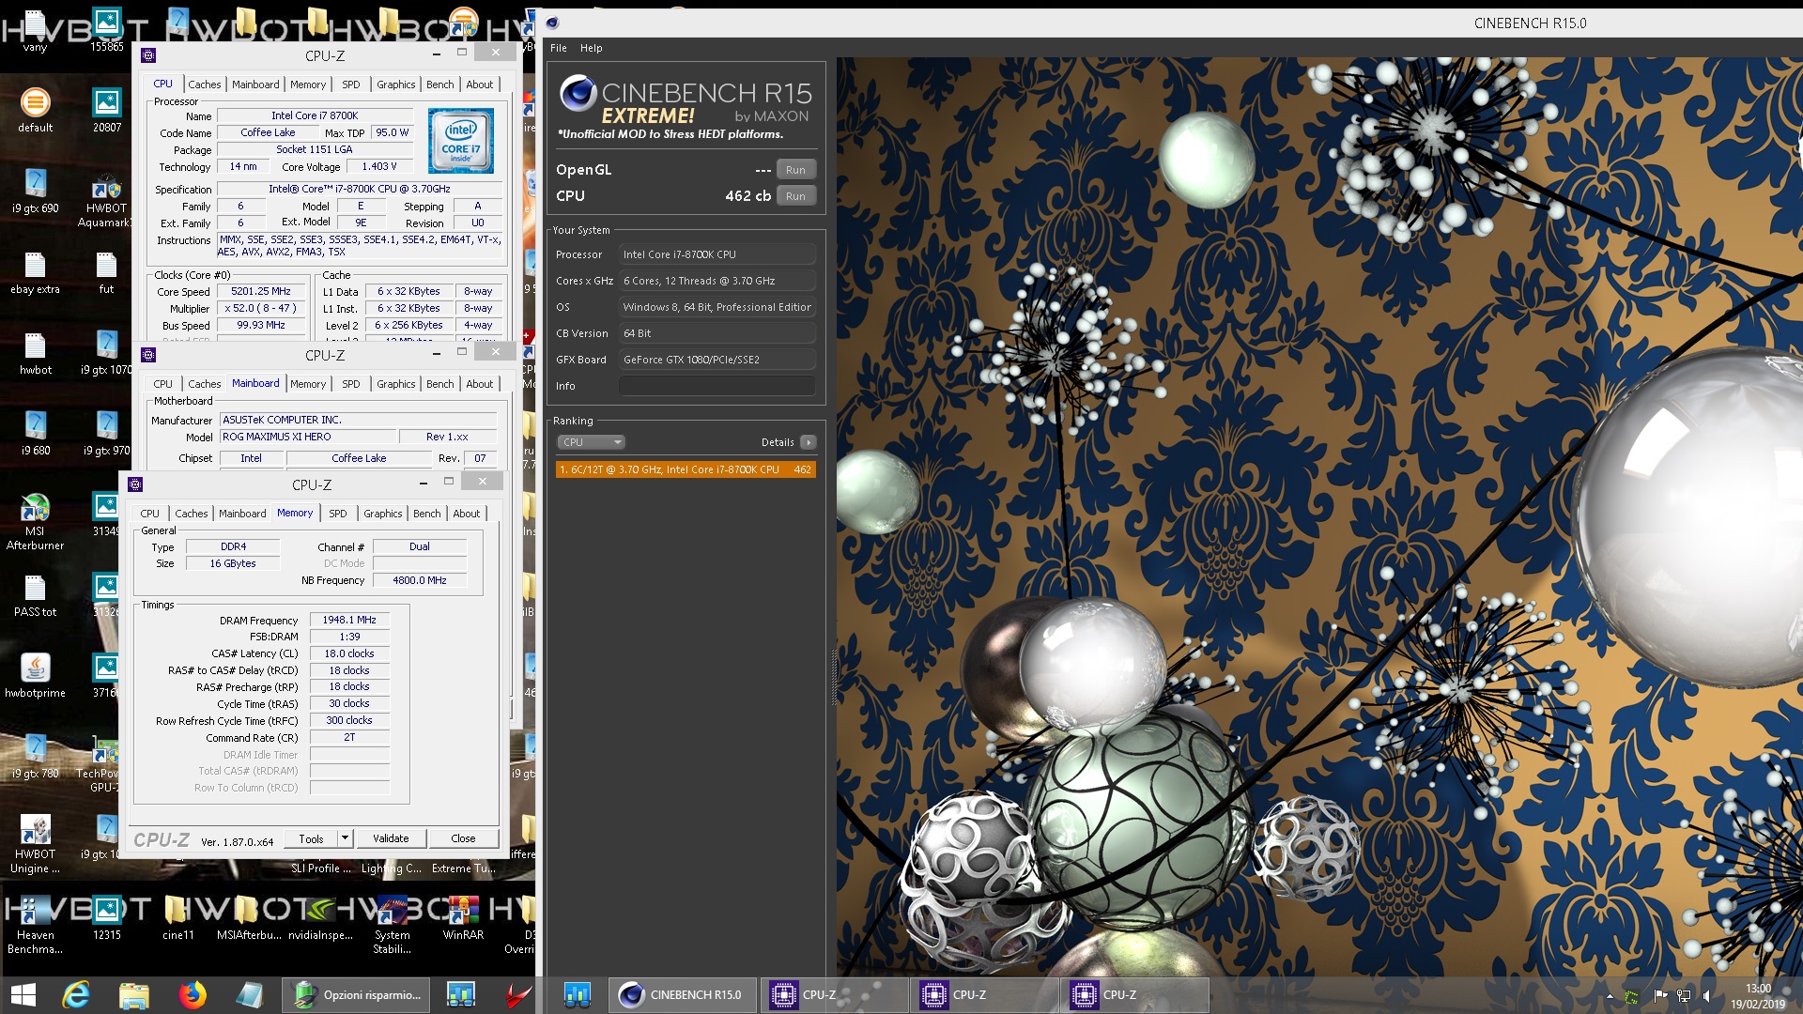Run the OpenGL benchmark
Viewport: 1803px width, 1014px height.
click(x=795, y=170)
